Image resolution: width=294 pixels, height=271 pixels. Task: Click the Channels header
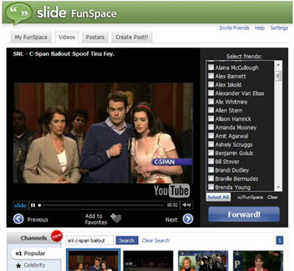click(34, 238)
